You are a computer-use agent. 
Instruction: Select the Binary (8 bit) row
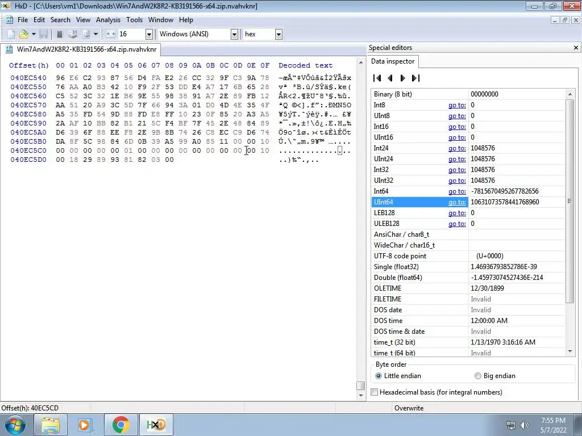click(x=468, y=94)
